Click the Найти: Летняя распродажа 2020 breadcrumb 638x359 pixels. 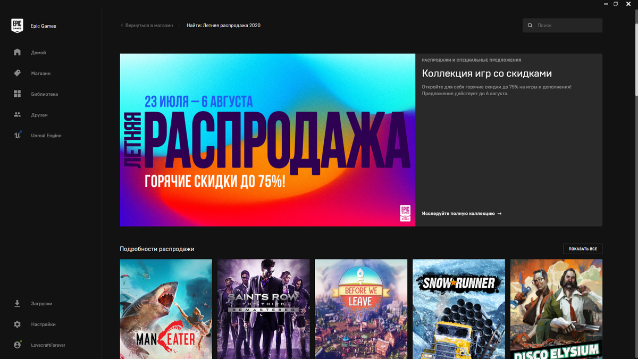223,25
